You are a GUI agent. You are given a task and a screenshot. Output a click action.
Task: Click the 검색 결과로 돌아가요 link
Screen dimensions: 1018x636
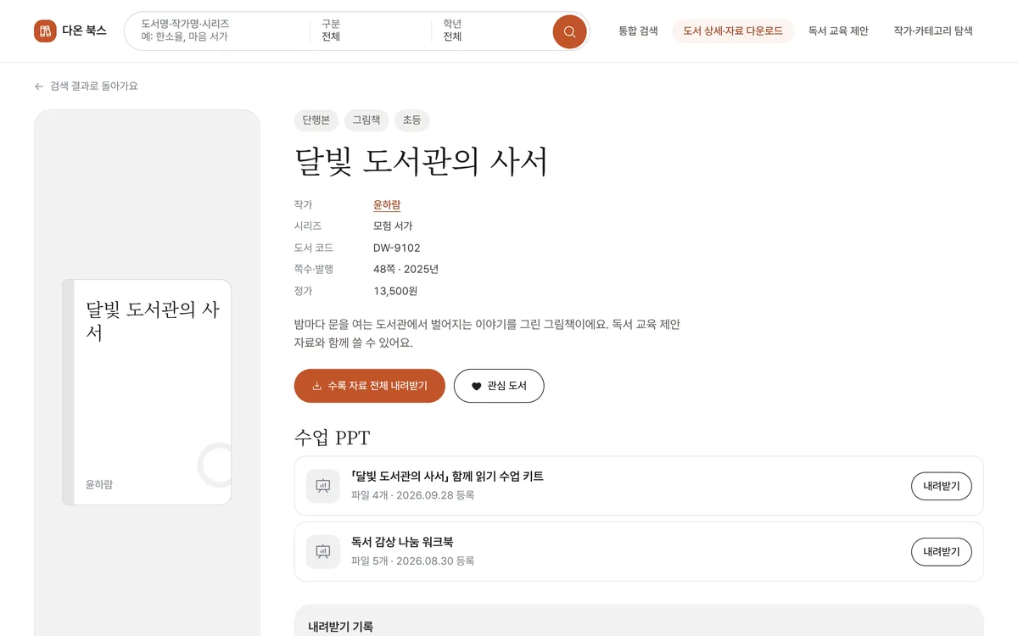[x=86, y=86]
